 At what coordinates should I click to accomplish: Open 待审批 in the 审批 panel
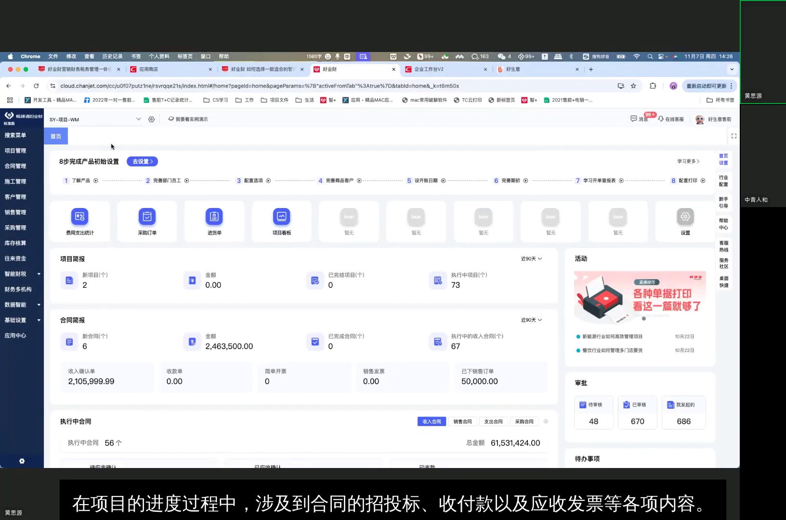point(593,413)
